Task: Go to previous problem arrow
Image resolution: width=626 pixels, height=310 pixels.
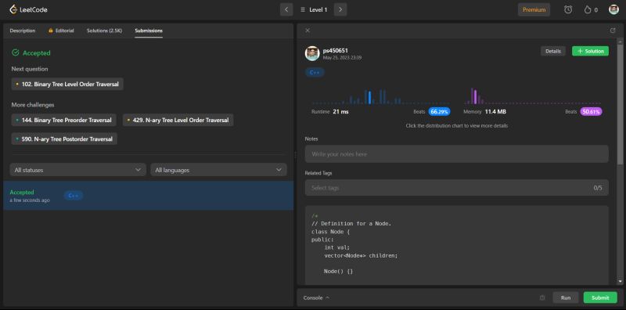Action: (286, 9)
